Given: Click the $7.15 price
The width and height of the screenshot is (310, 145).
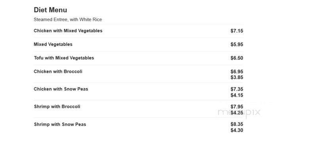Looking at the screenshot, I should (x=237, y=31).
